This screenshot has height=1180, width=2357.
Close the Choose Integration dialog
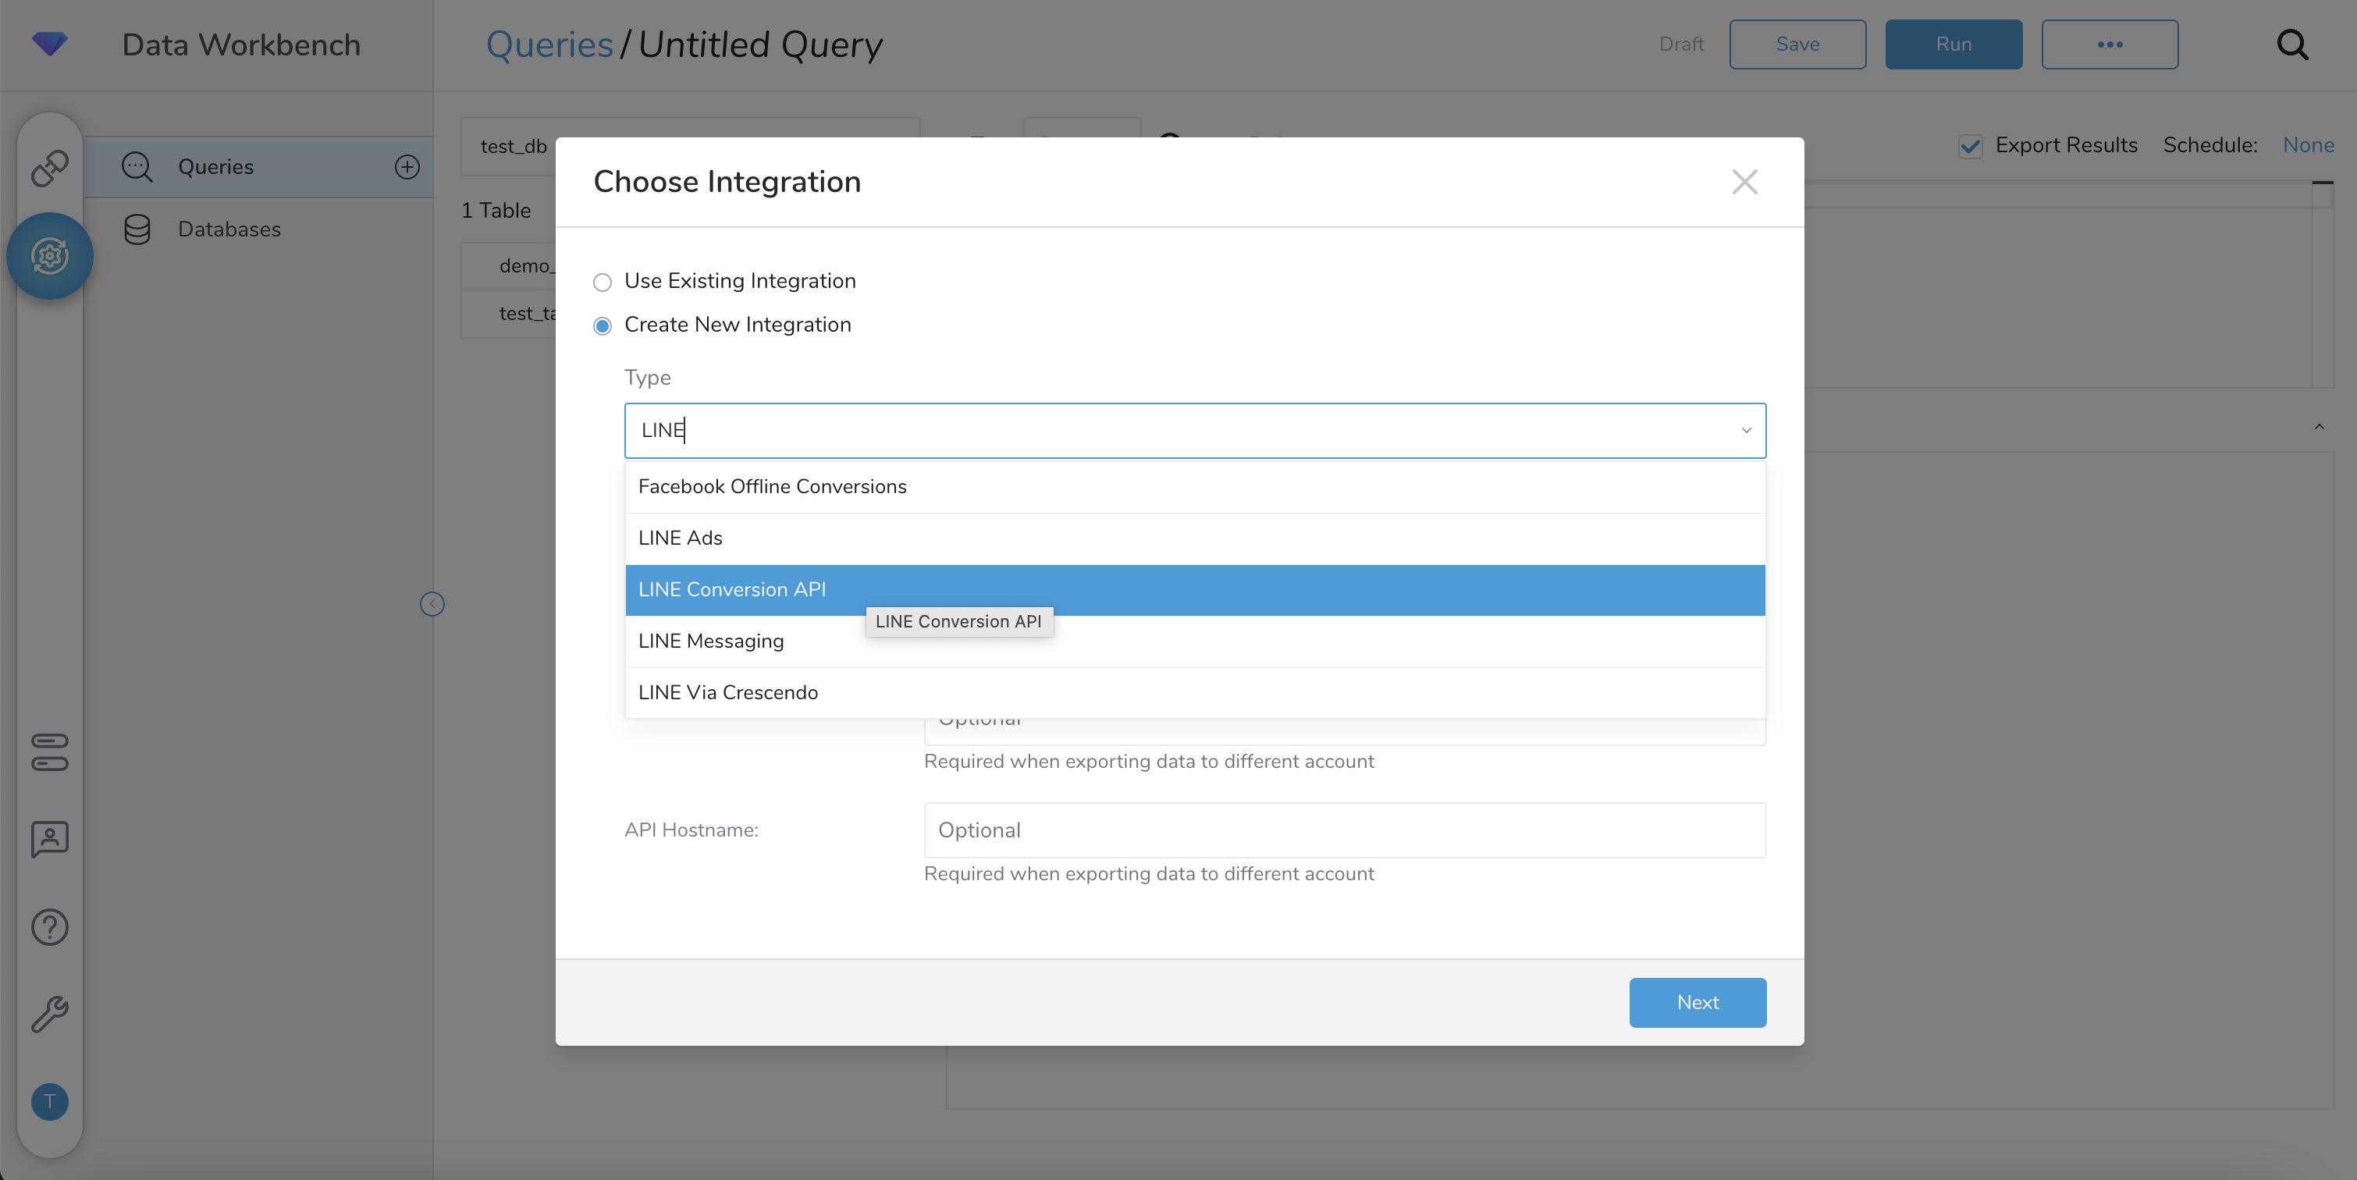(1744, 182)
